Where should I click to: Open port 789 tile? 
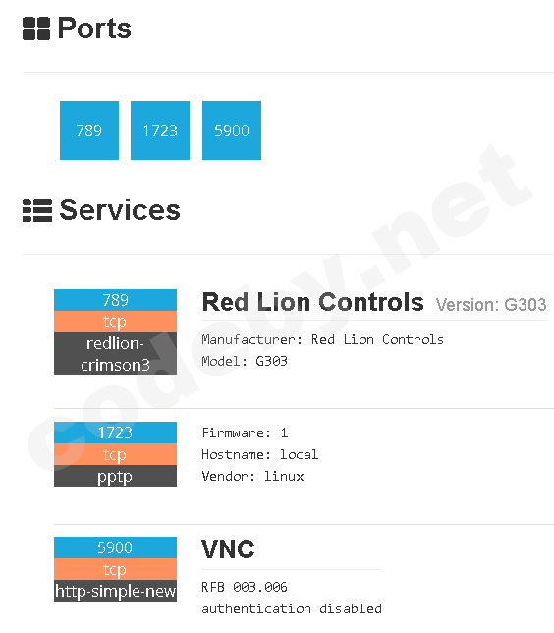pyautogui.click(x=89, y=131)
